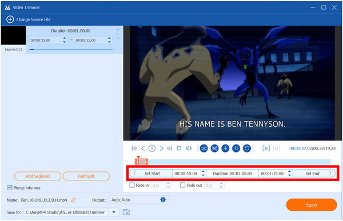Click the orange Export button
This screenshot has width=343, height=221.
[312, 205]
